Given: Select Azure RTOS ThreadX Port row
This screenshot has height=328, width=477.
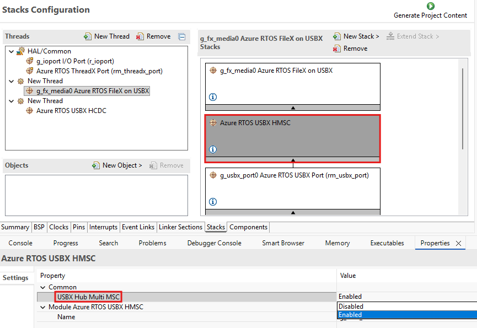Looking at the screenshot, I should tap(99, 71).
